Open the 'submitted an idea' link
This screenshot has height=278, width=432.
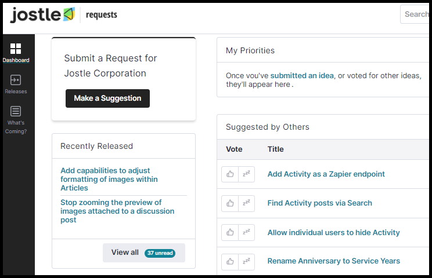point(302,75)
